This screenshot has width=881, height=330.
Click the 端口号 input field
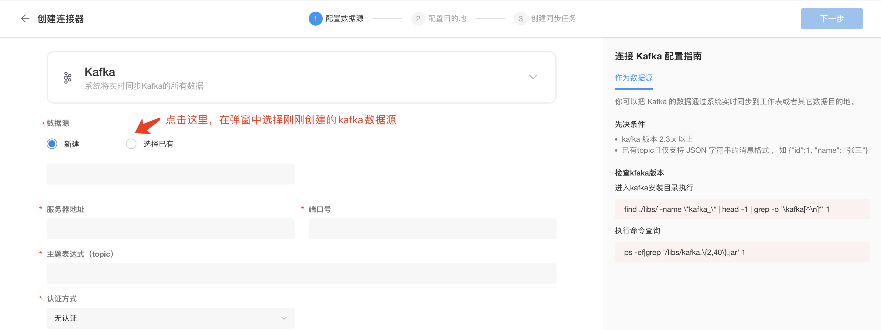point(432,229)
